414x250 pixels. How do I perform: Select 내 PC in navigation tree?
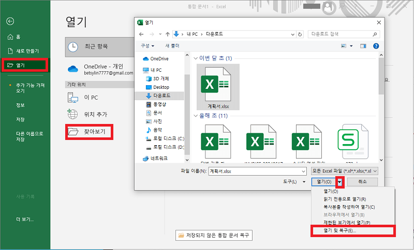coord(152,70)
